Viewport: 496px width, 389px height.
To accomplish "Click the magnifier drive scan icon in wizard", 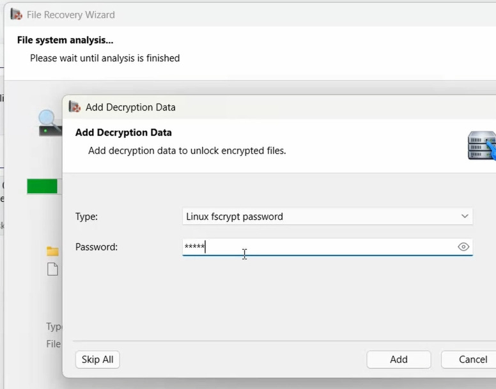I will pyautogui.click(x=50, y=123).
